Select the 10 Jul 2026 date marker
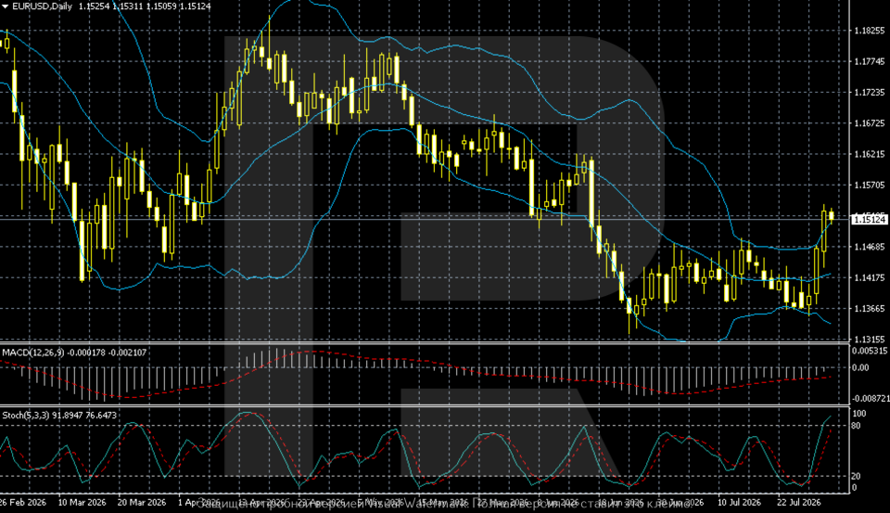 pyautogui.click(x=739, y=503)
